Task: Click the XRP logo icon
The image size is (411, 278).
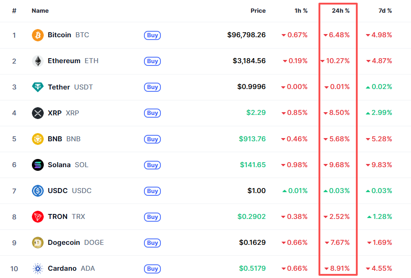Action: (x=38, y=113)
